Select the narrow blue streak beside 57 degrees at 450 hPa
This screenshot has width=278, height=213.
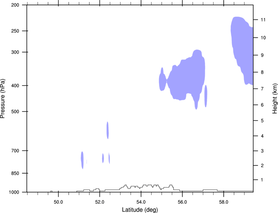[206, 96]
